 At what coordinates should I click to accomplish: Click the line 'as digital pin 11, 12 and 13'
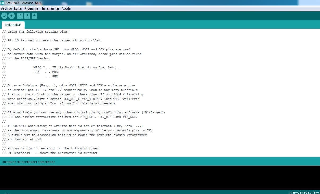click(70, 90)
